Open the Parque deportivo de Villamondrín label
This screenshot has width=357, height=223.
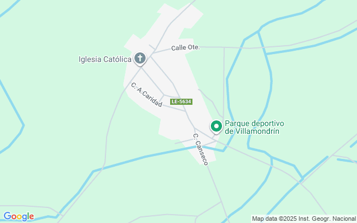254,128
